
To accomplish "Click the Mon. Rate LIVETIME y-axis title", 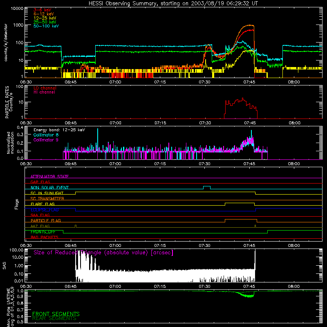I will pyautogui.click(x=11, y=307).
